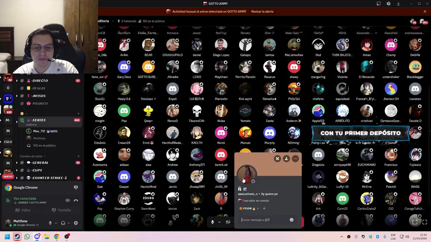Image resolution: width=431 pixels, height=242 pixels.
Task: Toggle stage camera icon in control bar
Action: 228,222
